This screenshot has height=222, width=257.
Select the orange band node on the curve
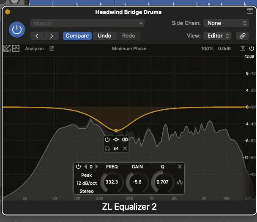pos(116,130)
